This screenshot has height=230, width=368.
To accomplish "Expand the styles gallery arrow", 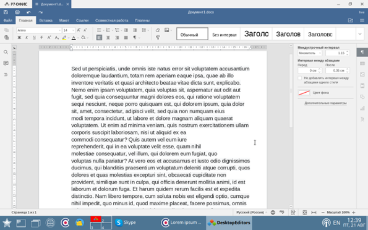I will click(360, 34).
